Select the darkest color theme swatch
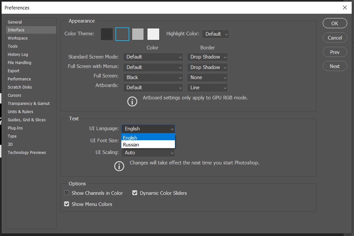This screenshot has width=354, height=236. pyautogui.click(x=107, y=34)
